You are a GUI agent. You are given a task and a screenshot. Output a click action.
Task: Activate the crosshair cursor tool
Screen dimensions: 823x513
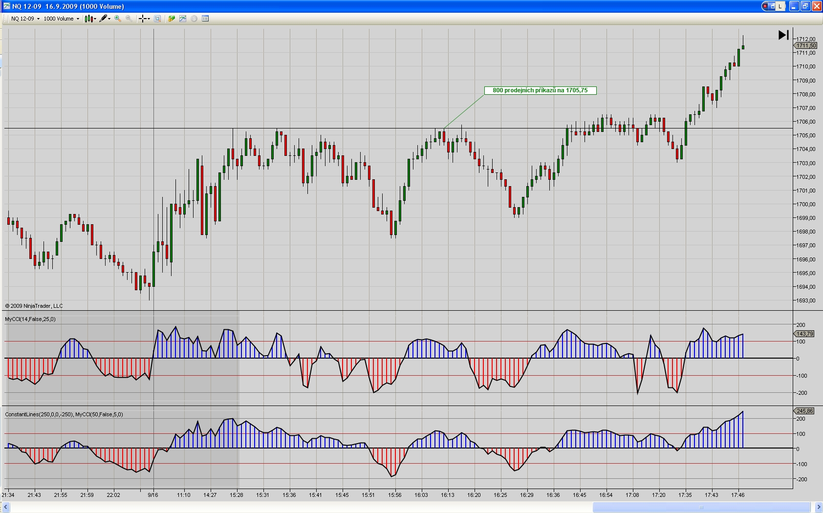click(142, 19)
